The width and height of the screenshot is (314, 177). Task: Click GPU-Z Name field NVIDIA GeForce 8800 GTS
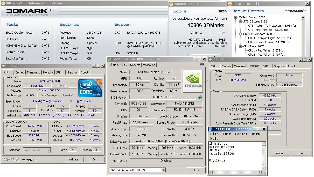coord(155,72)
